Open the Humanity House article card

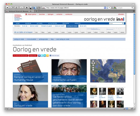[30, 71]
